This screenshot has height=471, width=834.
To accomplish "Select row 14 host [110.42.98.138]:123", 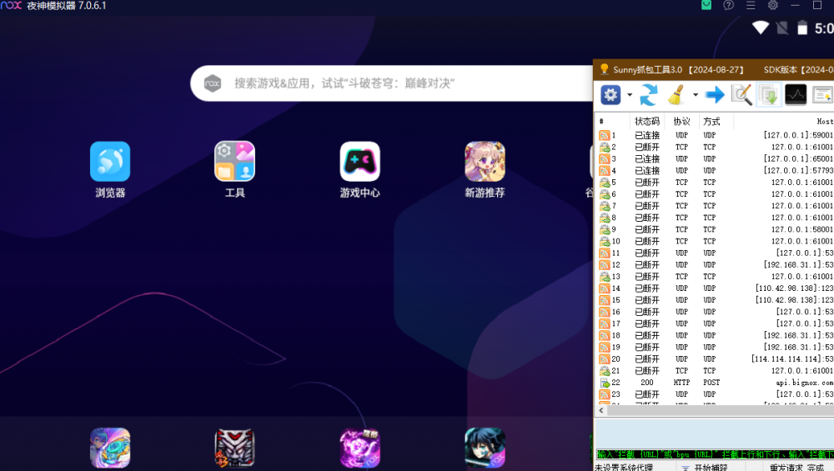I will tap(715, 288).
